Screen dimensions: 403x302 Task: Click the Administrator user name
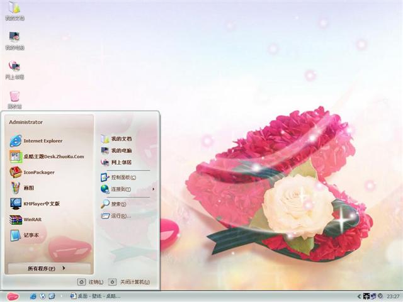[x=26, y=122]
